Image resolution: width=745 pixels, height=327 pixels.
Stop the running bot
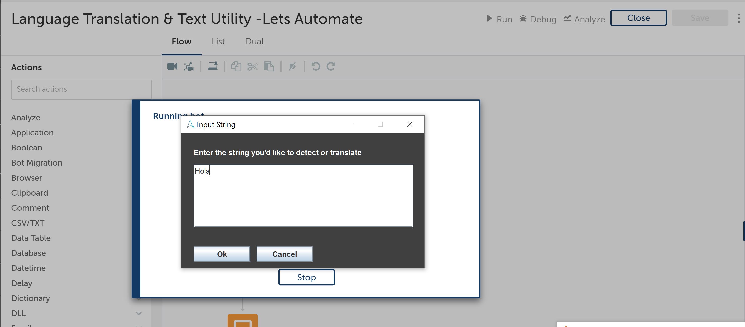(306, 277)
